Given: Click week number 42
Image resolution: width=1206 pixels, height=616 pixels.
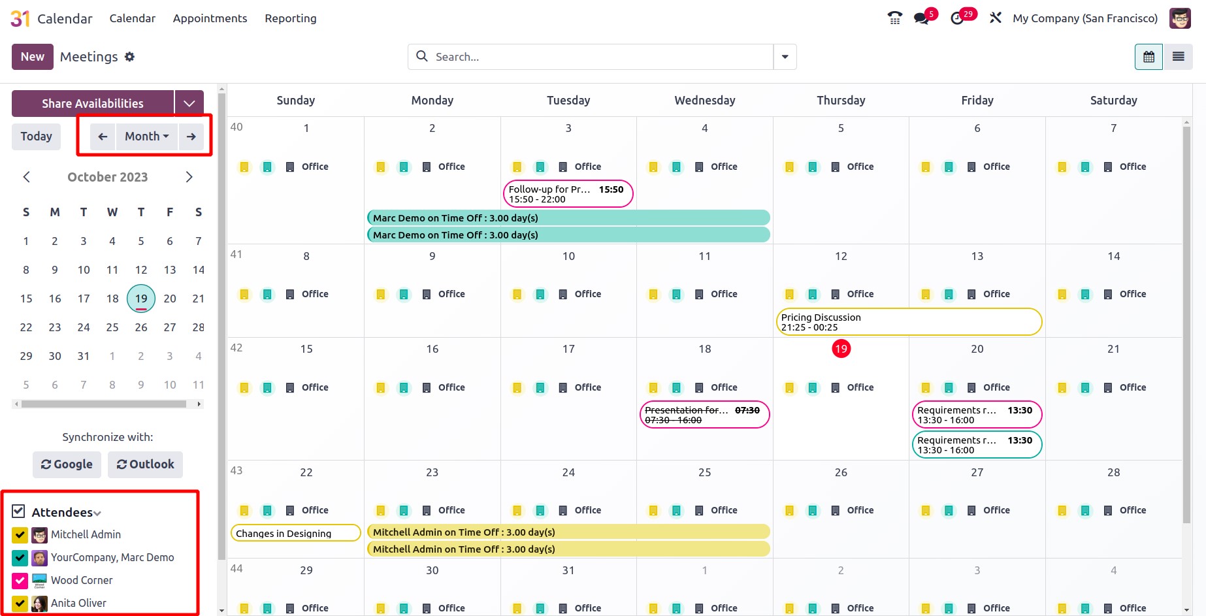Looking at the screenshot, I should (x=236, y=348).
